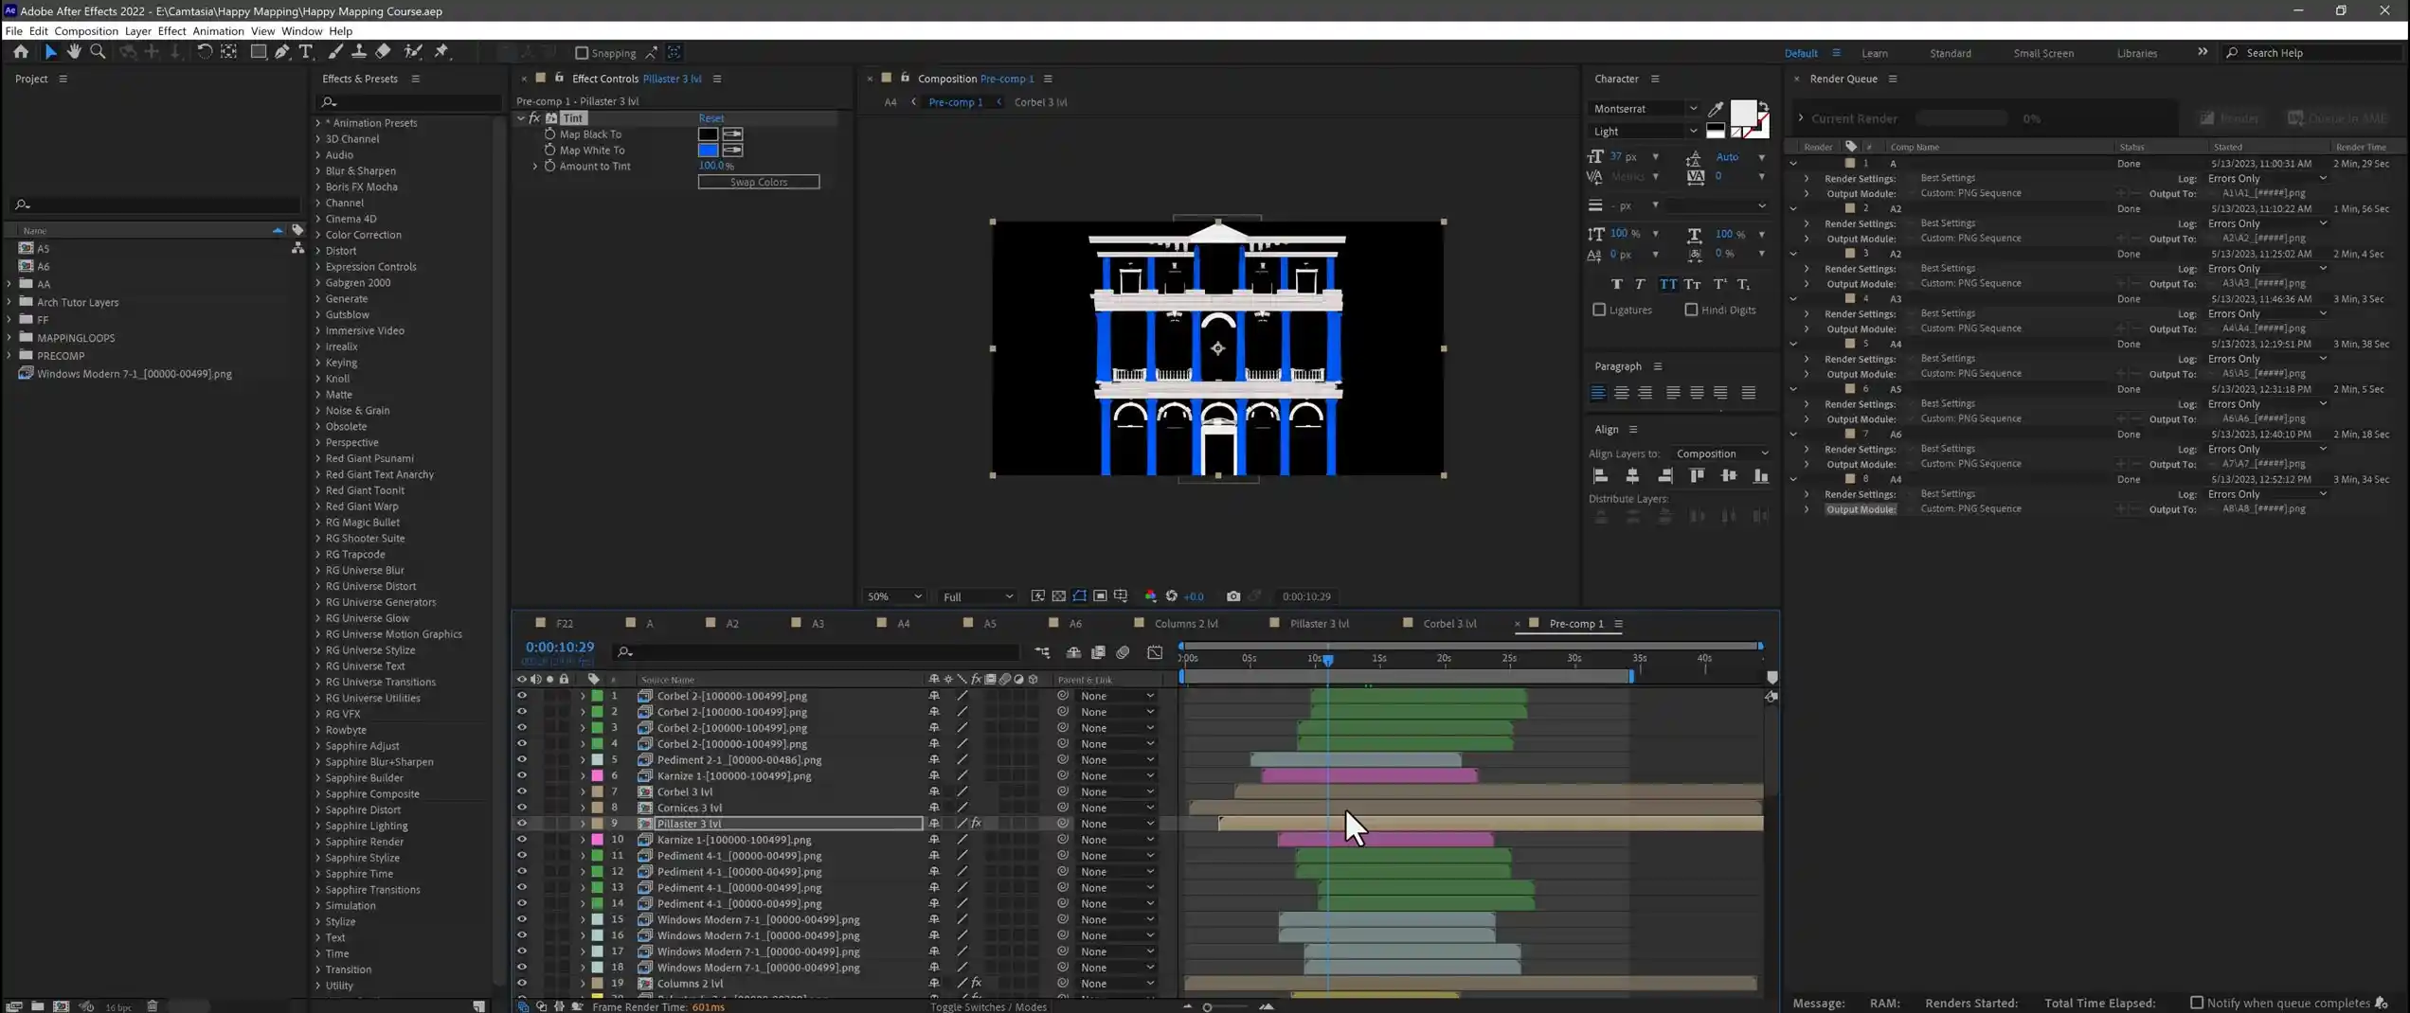Open the Small Screen workspace

click(x=2043, y=53)
